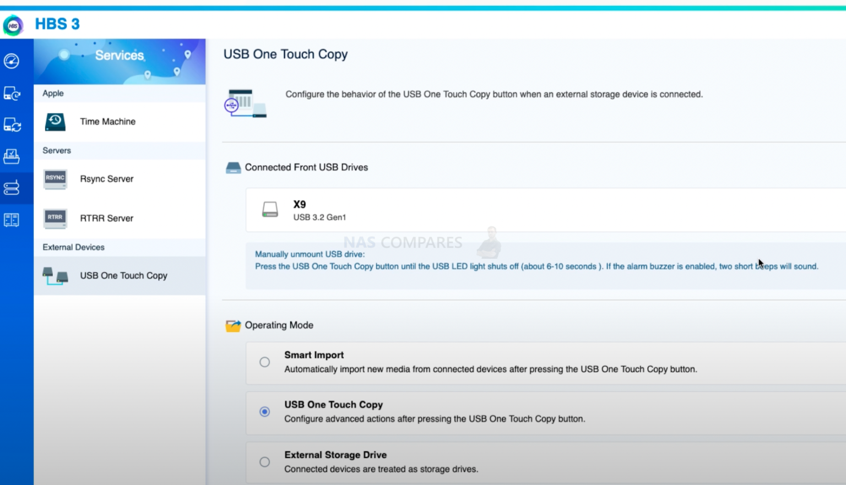846x485 pixels.
Task: Expand the External Devices section
Action: click(x=73, y=247)
